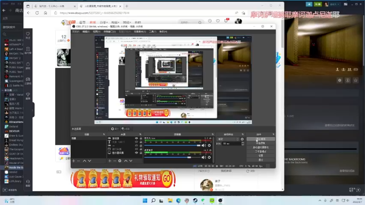
Task: Refresh the Douyu page in the browser
Action: tap(37, 13)
